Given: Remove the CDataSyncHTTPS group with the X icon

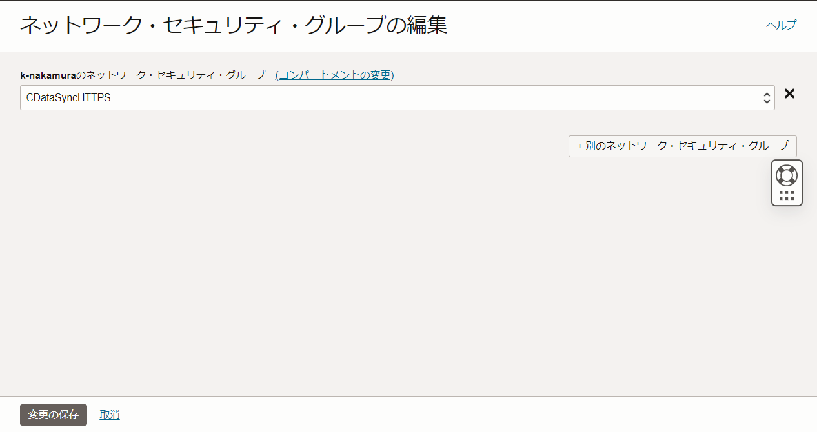Looking at the screenshot, I should click(x=789, y=94).
